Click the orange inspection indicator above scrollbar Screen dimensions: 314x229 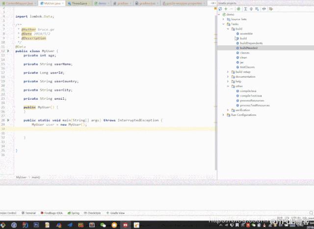pyautogui.click(x=215, y=9)
